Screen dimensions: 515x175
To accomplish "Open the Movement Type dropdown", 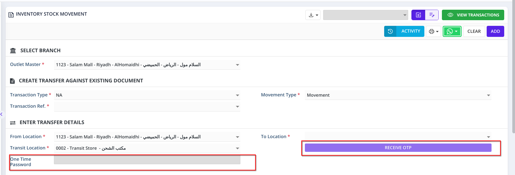I will click(488, 95).
